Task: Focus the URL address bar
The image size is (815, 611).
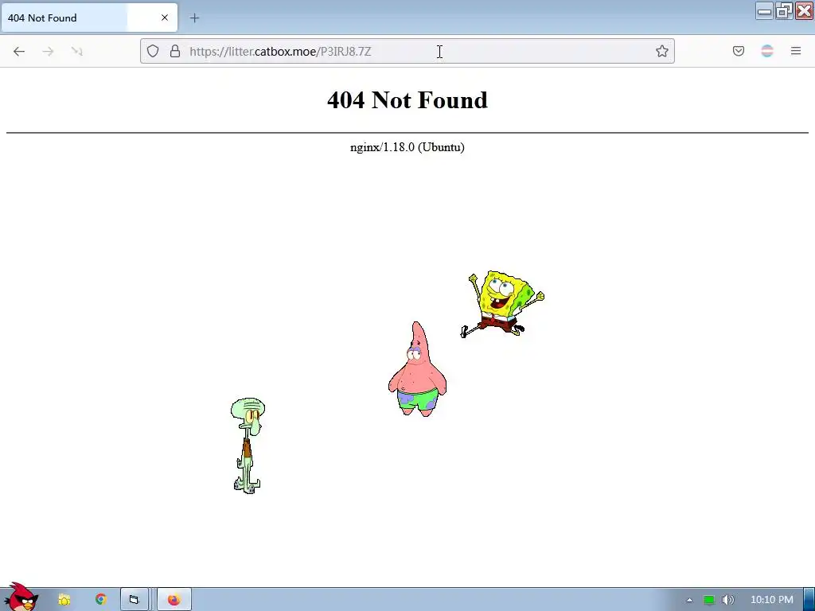Action: pos(407,51)
